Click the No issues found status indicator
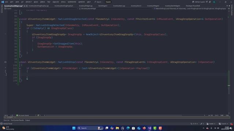This screenshot has width=234, height=131. pos(23,115)
